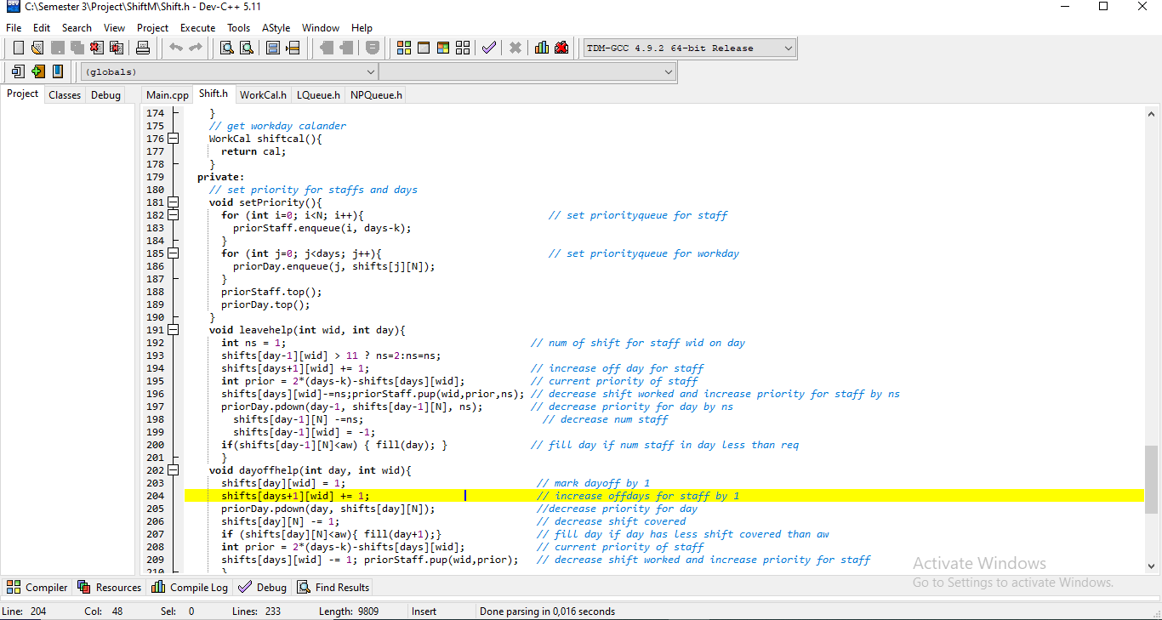Click the Close All files toolbar icon
The height and width of the screenshot is (620, 1162).
116,48
